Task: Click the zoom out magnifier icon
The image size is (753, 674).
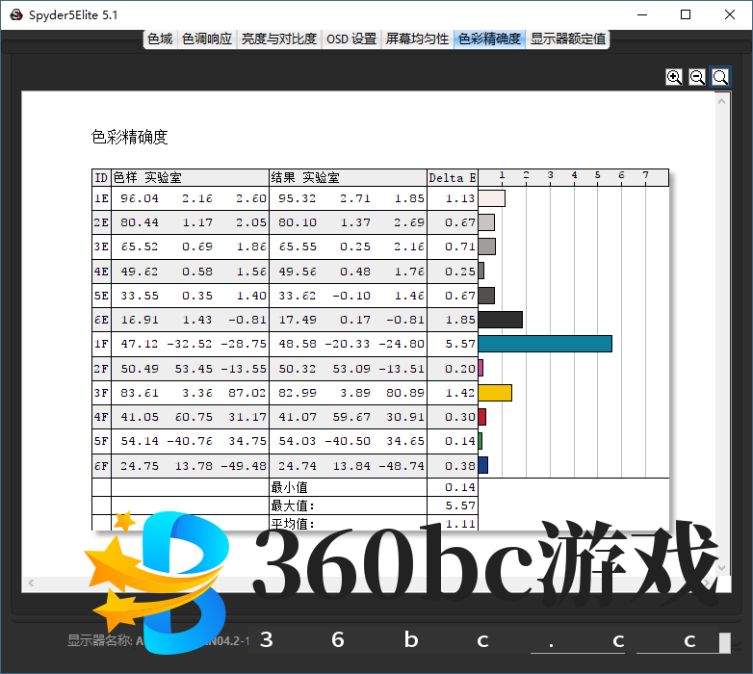Action: pyautogui.click(x=697, y=77)
